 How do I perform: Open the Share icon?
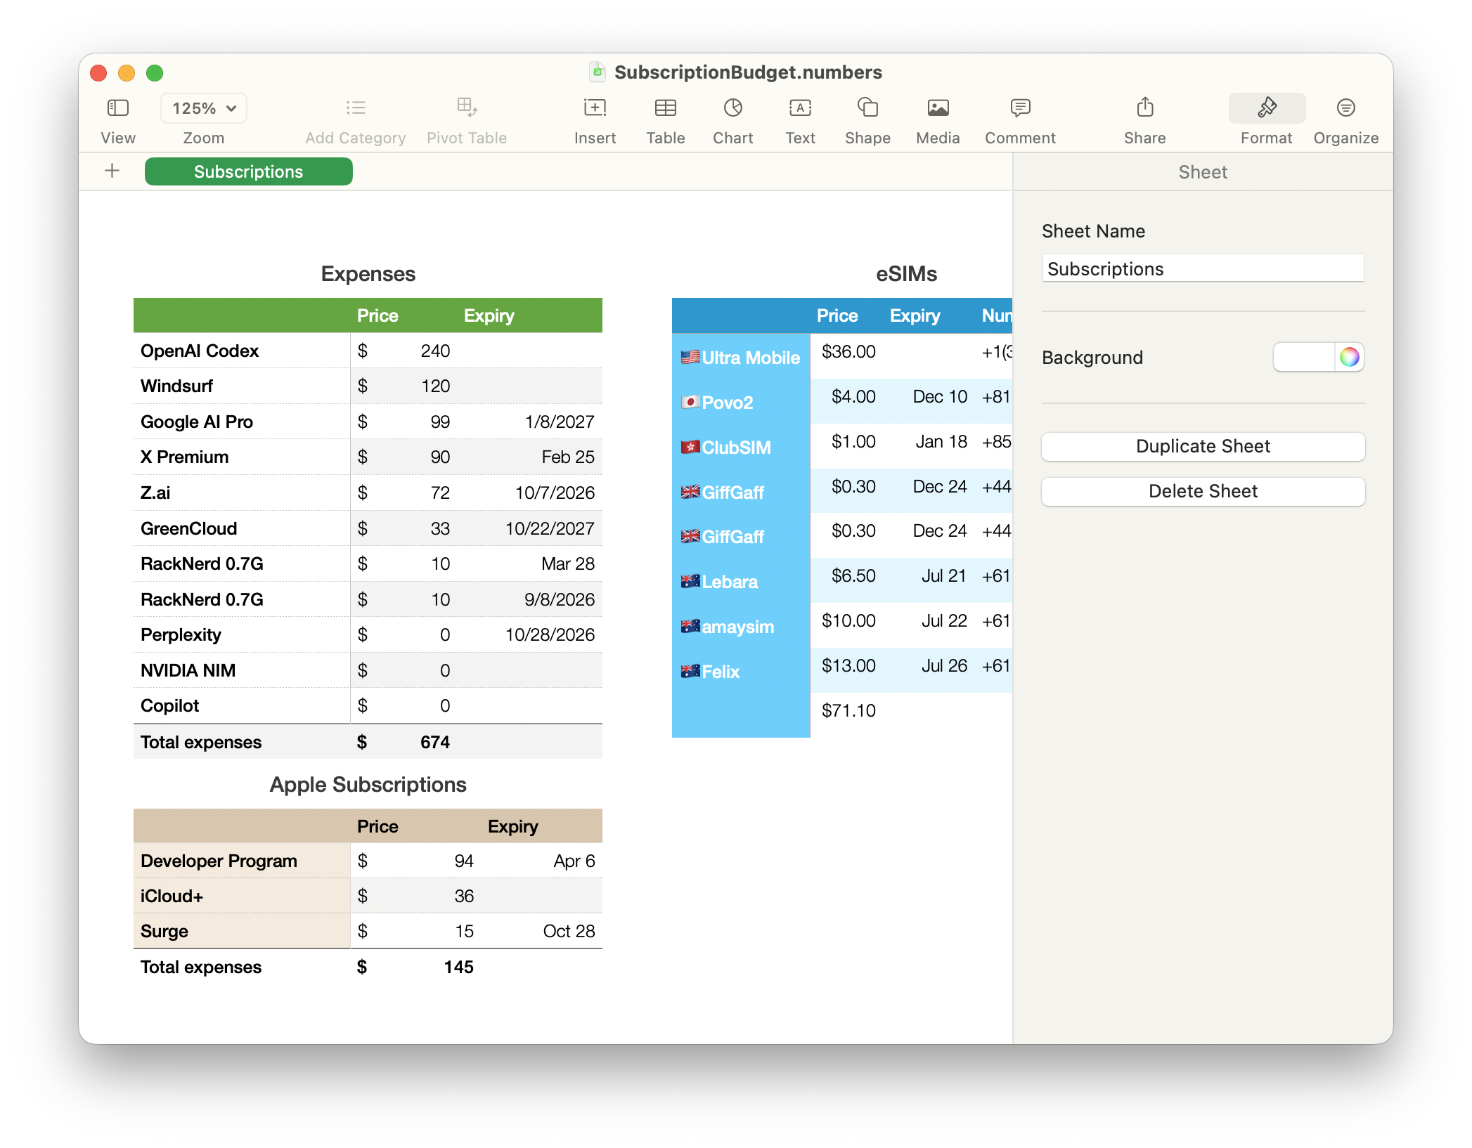click(1144, 108)
